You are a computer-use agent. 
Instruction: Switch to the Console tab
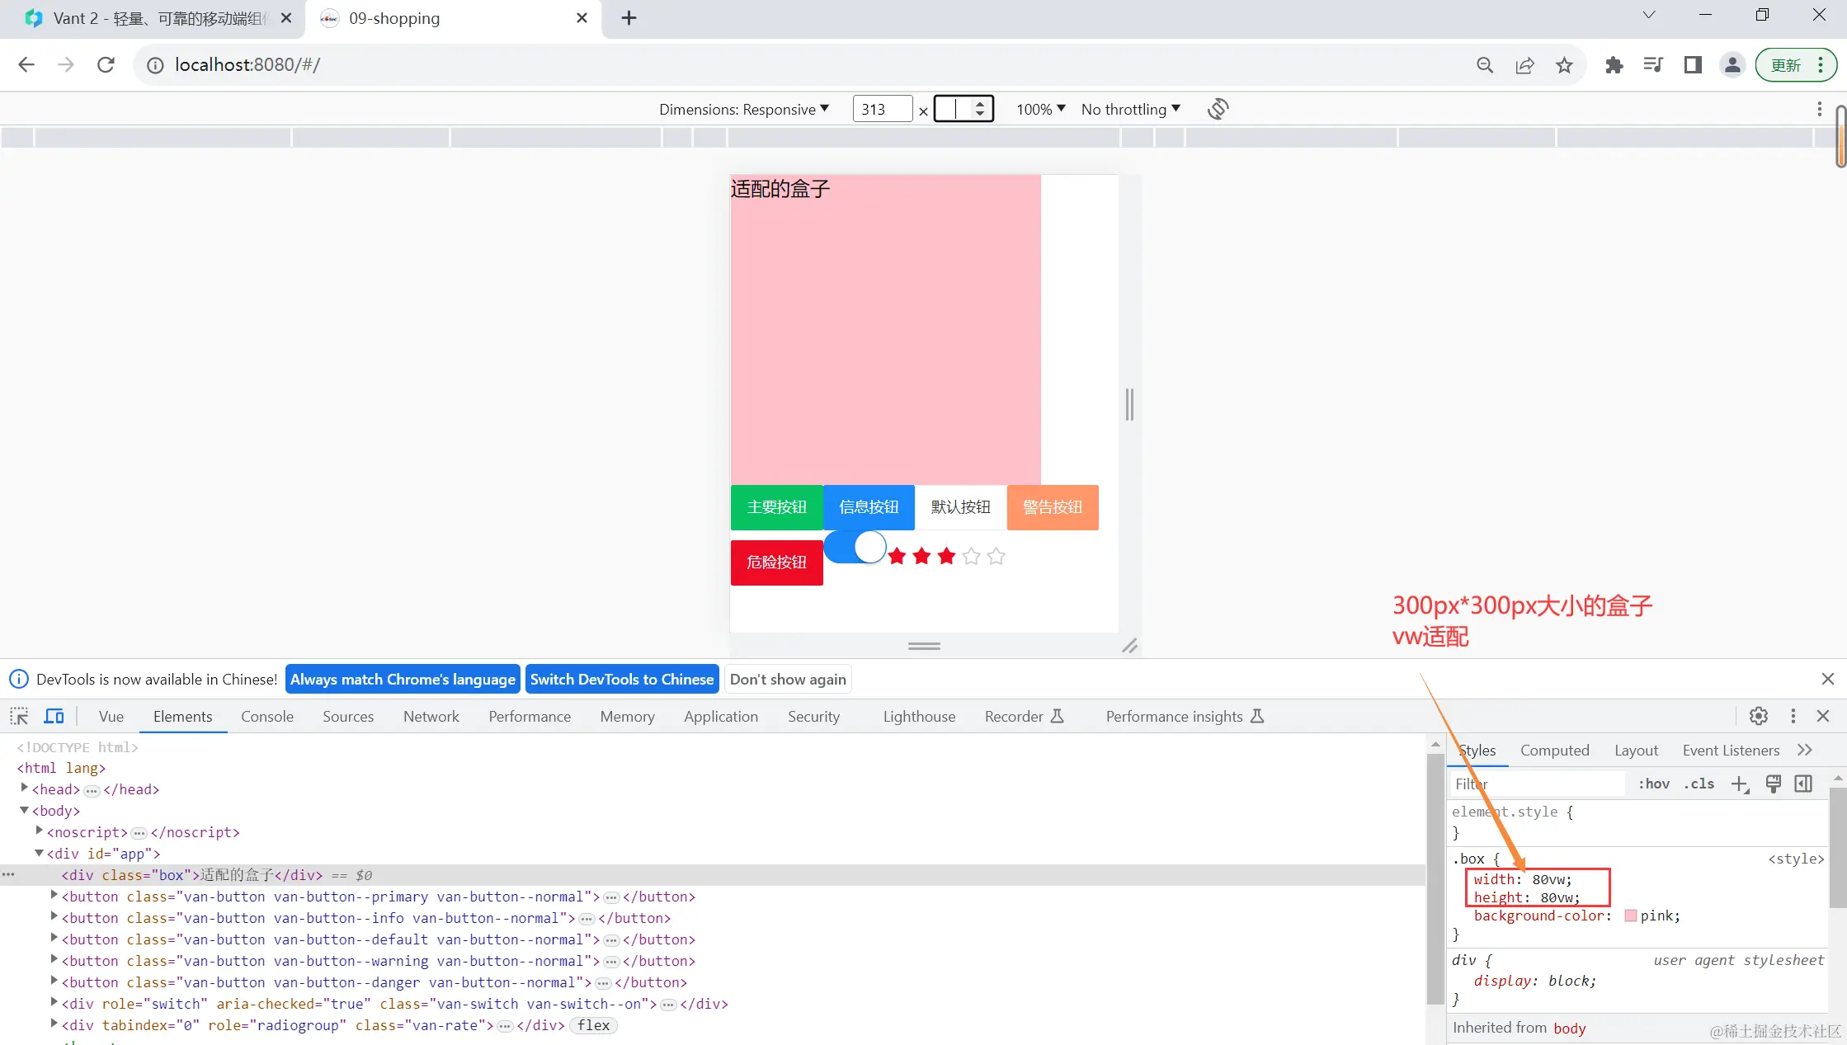pyautogui.click(x=267, y=716)
